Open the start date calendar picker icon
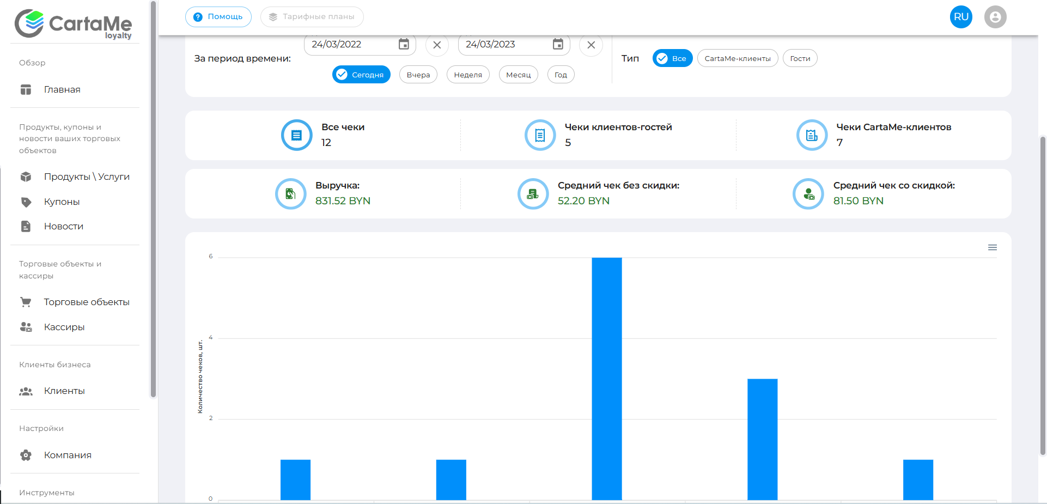The width and height of the screenshot is (1047, 504). (404, 45)
